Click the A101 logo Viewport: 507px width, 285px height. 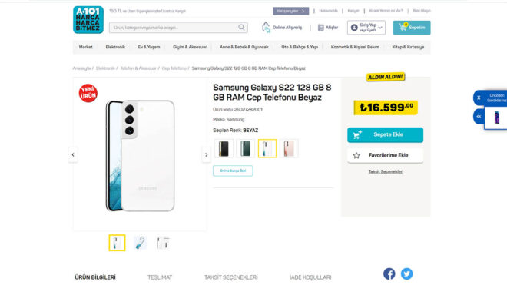[88, 20]
